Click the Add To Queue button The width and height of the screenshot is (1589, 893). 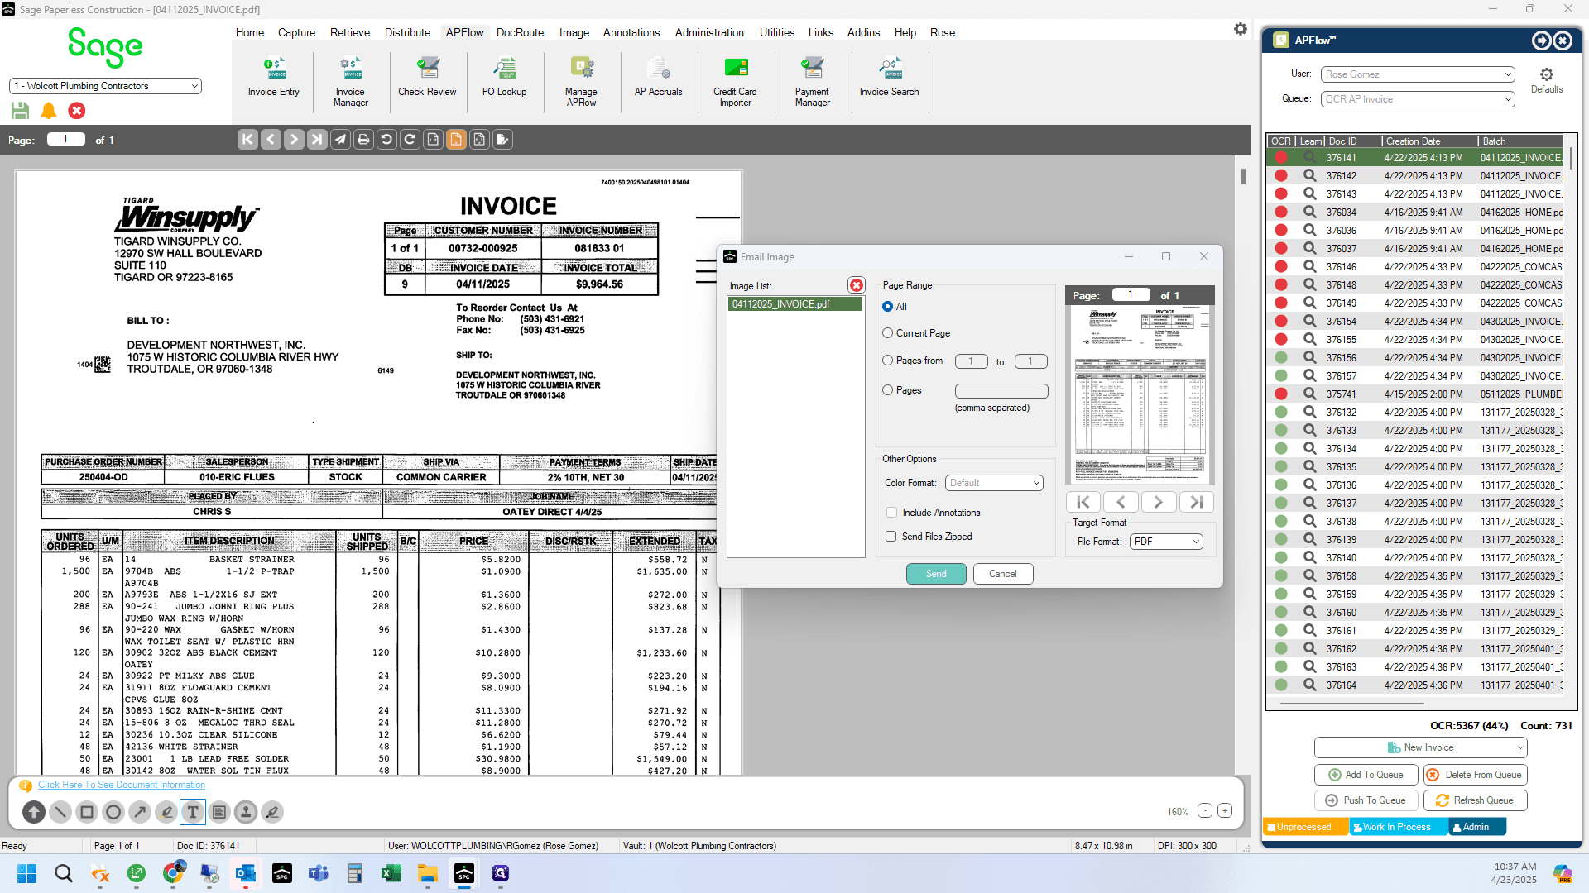pyautogui.click(x=1366, y=775)
